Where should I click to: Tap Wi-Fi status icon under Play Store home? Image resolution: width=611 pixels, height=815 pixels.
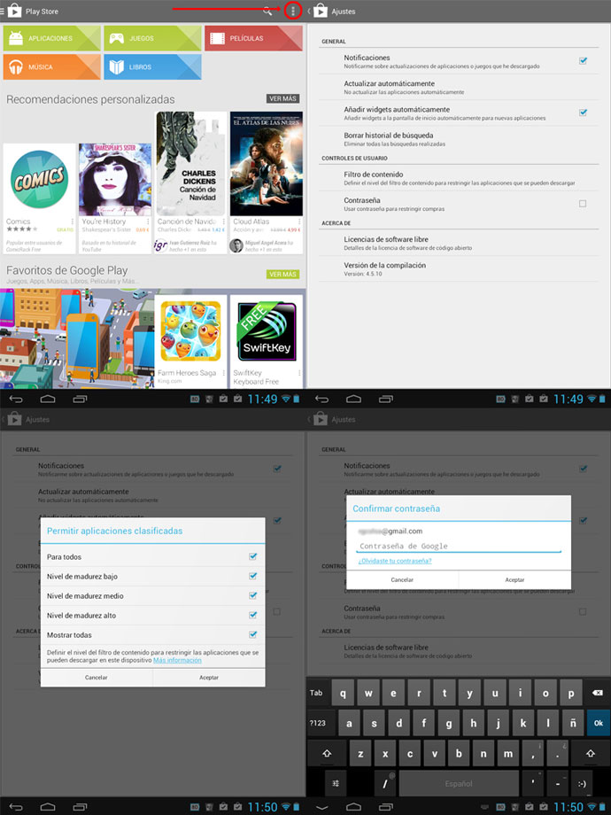coord(286,400)
